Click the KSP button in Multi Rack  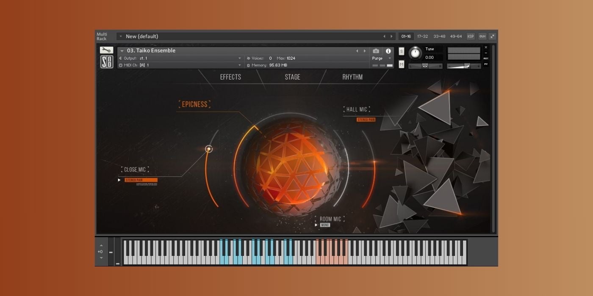[471, 36]
